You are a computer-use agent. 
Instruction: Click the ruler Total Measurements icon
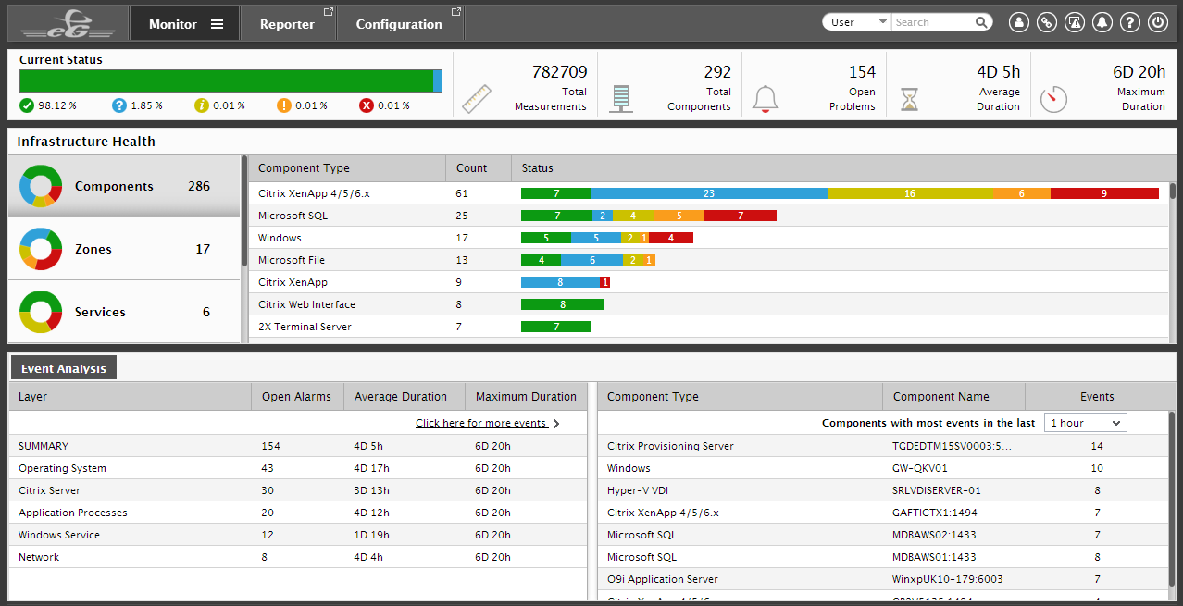click(x=477, y=99)
